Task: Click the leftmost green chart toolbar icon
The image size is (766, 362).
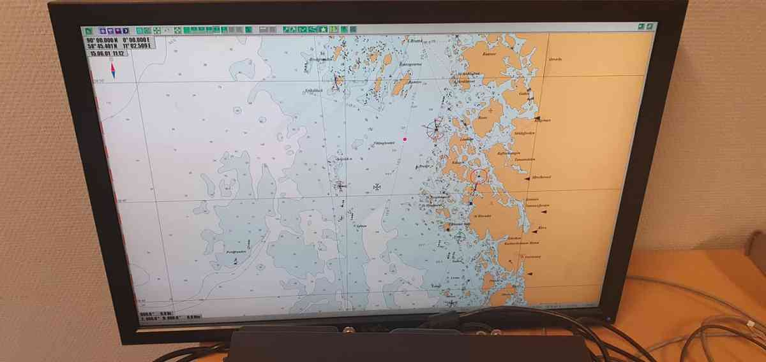Action: click(87, 29)
